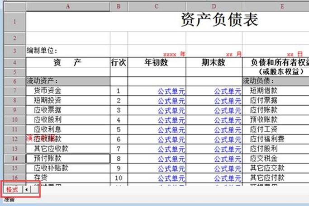Select column D header
Image resolution: width=309 pixels, height=206 pixels.
pos(214,7)
